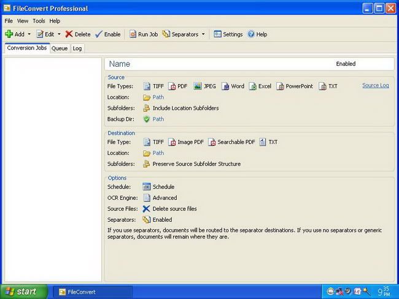Click the JPEG file type icon
The height and width of the screenshot is (299, 399).
[198, 86]
